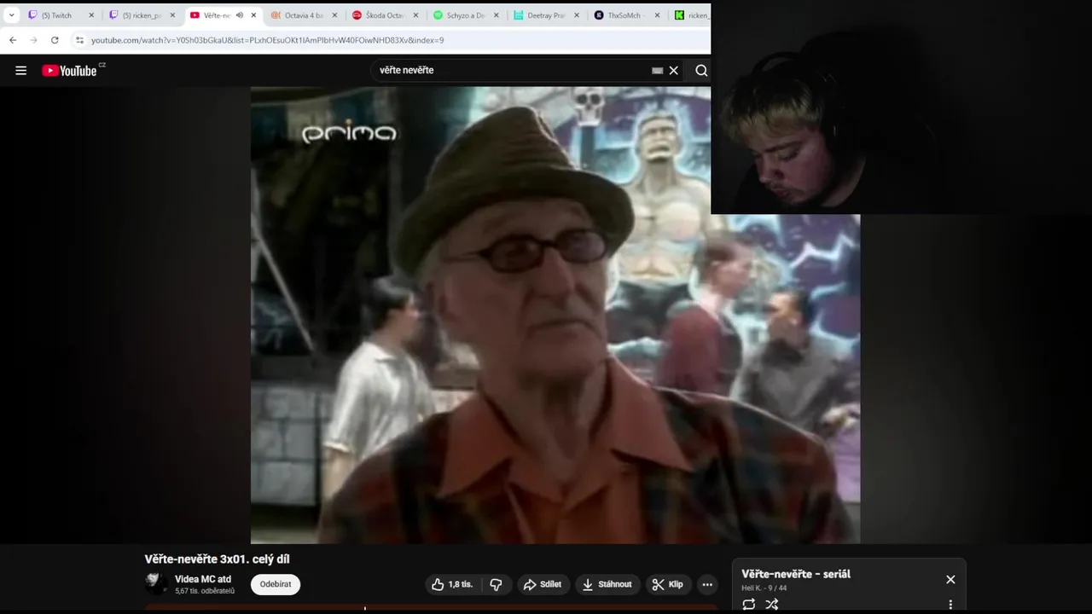This screenshot has width=1092, height=614.
Task: Click the Heli K. - 9 / 44 text
Action: [x=764, y=588]
